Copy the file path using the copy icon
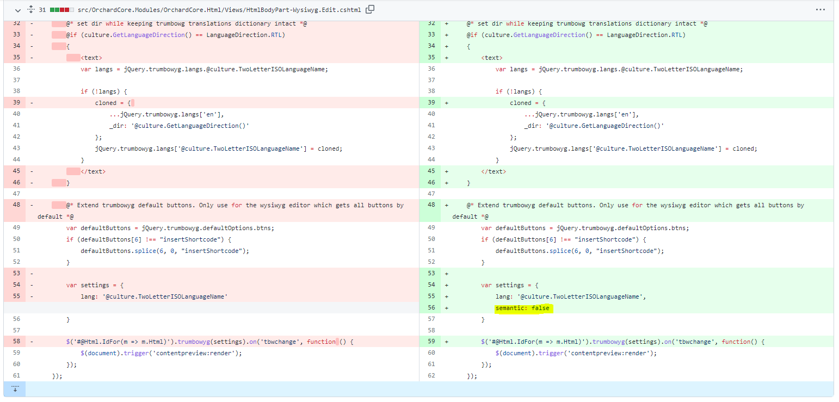The height and width of the screenshot is (402, 839). pyautogui.click(x=370, y=9)
